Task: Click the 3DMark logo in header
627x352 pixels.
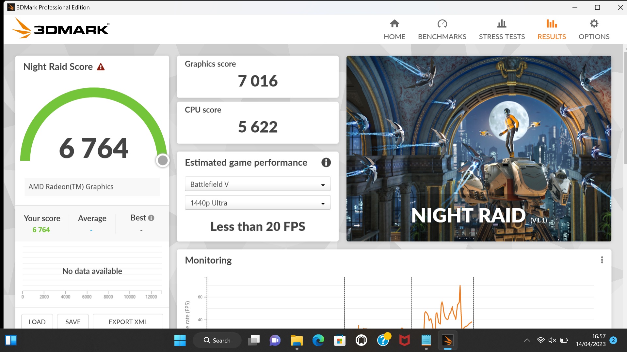Action: (61, 29)
